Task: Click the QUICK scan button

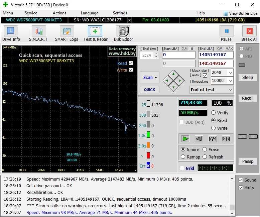Action: point(149,90)
